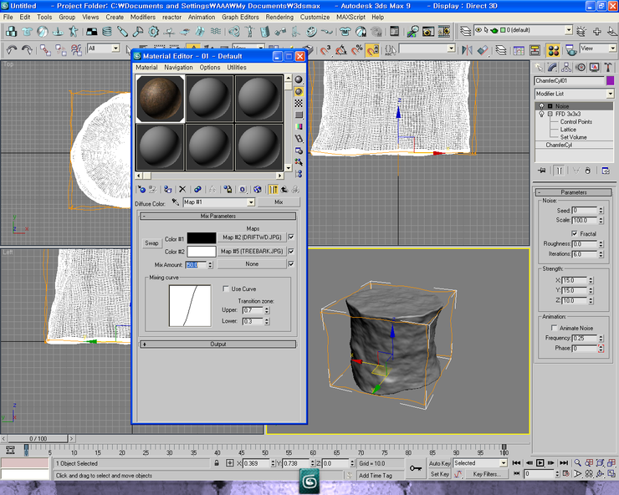
Task: Click the Undo arrow in main toolbar
Action: tap(12, 49)
